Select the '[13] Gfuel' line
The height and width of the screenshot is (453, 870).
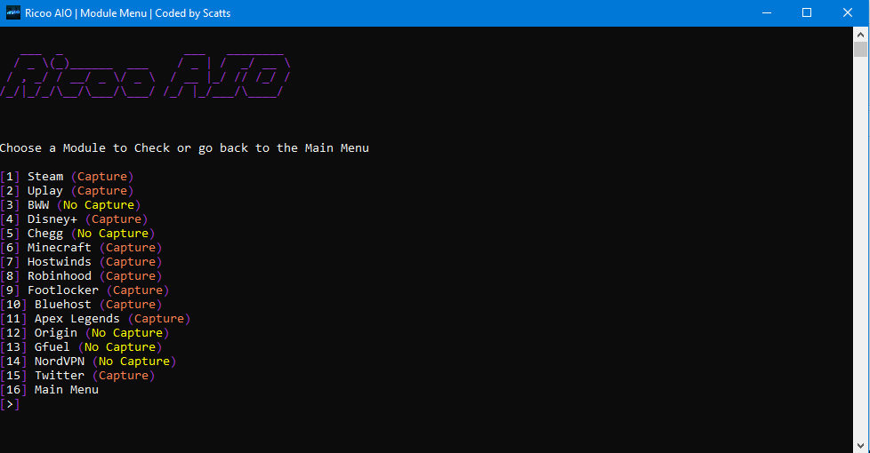pyautogui.click(x=81, y=347)
